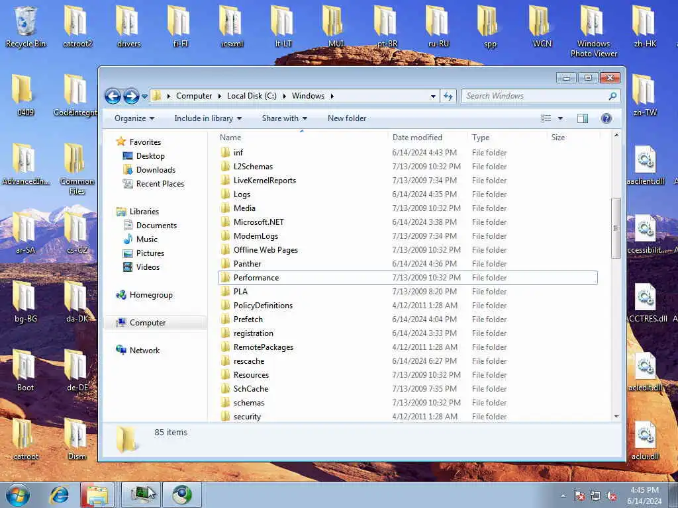Go back with the Explorer Back arrow
Screen dimensions: 678x508
[113, 96]
